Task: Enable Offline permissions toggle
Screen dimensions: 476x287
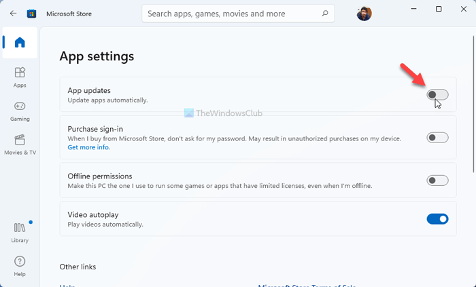Action: coord(437,180)
